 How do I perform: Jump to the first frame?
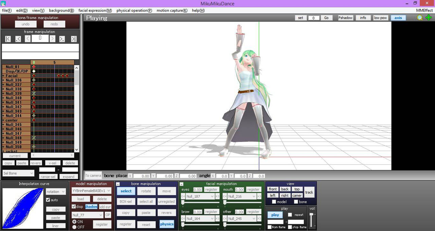coord(8,39)
